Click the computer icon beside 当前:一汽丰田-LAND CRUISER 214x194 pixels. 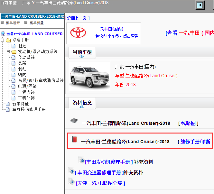tap(3, 34)
